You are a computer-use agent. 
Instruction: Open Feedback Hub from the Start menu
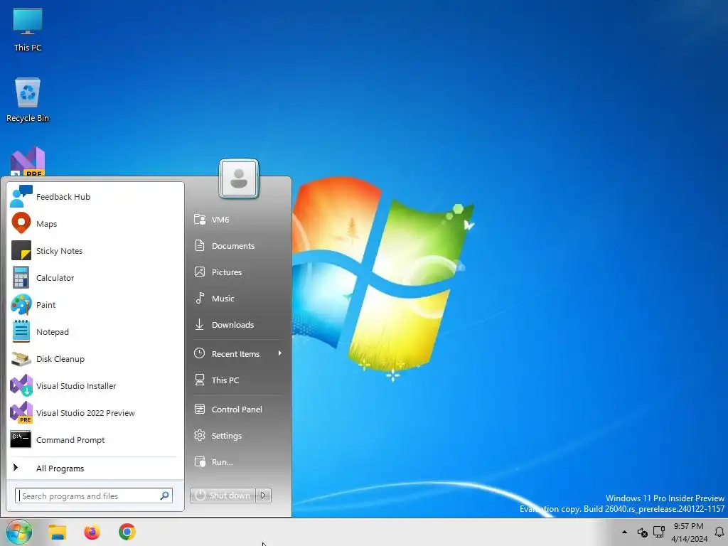point(95,196)
